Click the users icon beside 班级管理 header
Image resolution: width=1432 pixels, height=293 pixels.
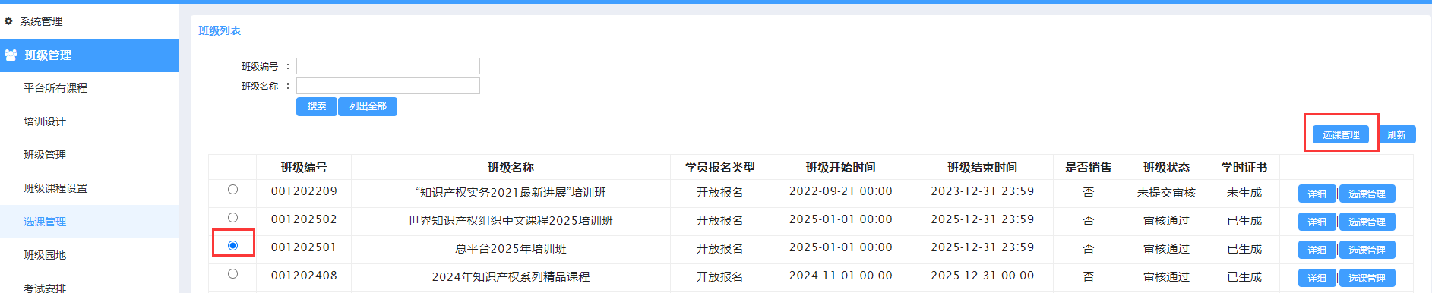(11, 55)
